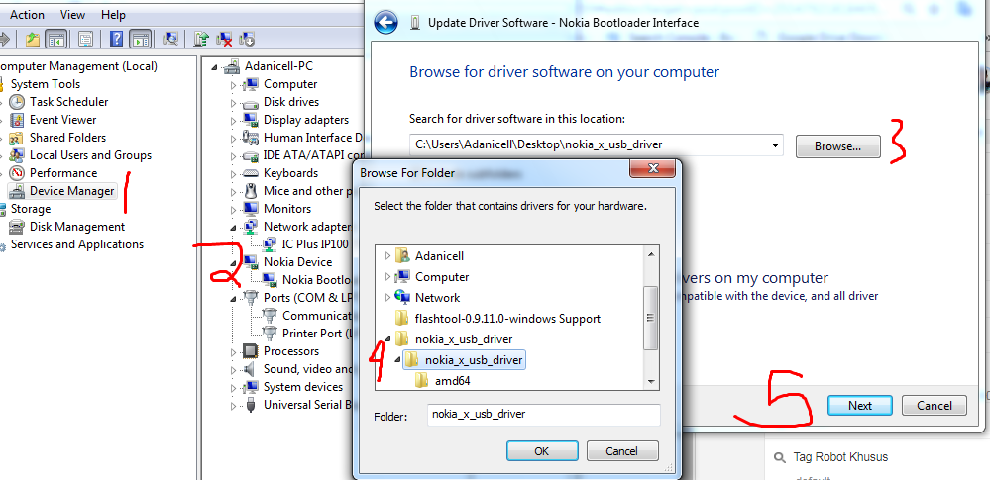Expand the Display adapters category
The width and height of the screenshot is (990, 480).
click(x=233, y=120)
